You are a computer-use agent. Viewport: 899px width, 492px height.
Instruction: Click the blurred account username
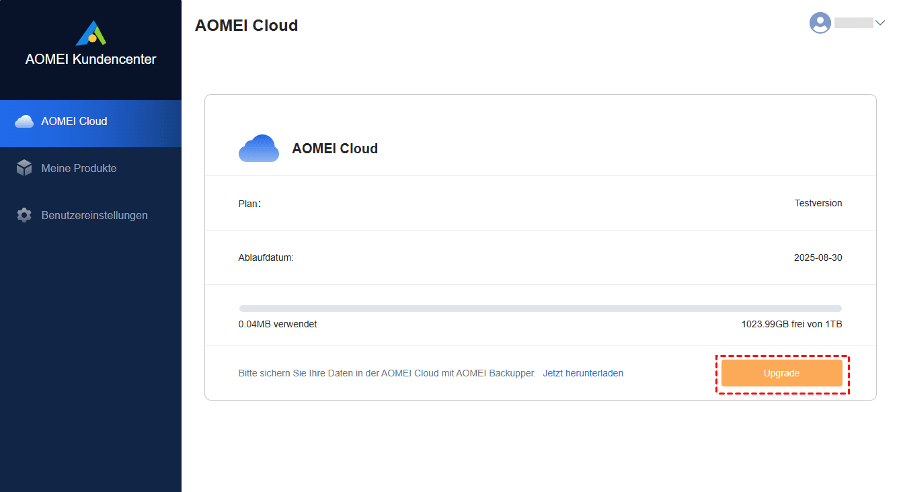pyautogui.click(x=853, y=23)
